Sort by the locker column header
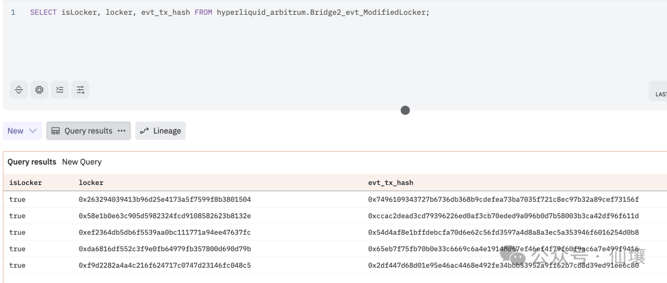Screen dimensions: 667x283 pos(91,183)
